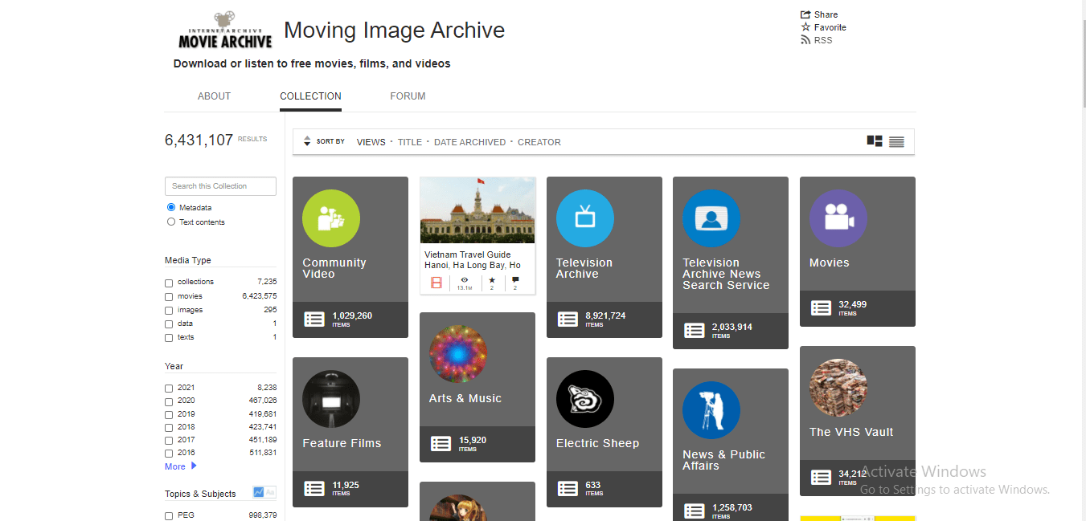
Task: Open the Vietnam Travel Guide thumbnail
Action: click(477, 210)
